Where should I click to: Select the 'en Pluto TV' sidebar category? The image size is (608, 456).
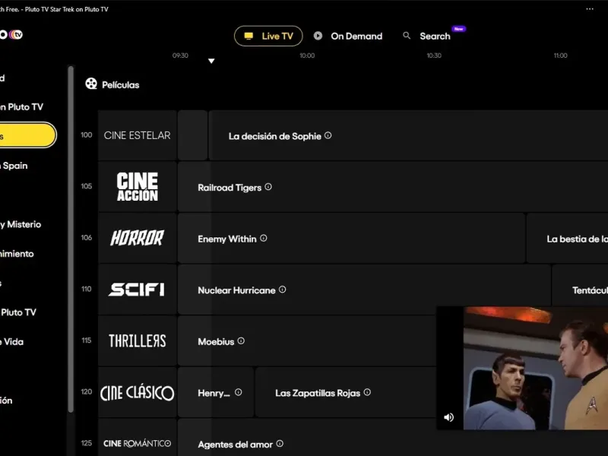tap(22, 107)
